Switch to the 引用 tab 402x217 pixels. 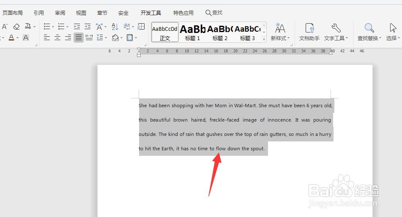(x=39, y=13)
